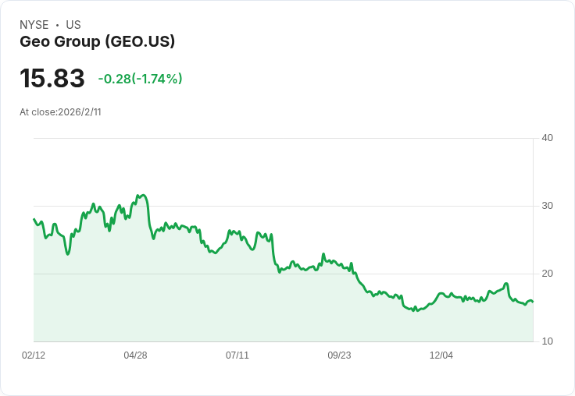Select the 09/23 date on x-axis
Viewport: 575px width, 396px height.
339,355
